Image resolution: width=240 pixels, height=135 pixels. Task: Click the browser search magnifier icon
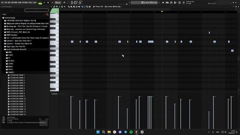[x=47, y=15]
